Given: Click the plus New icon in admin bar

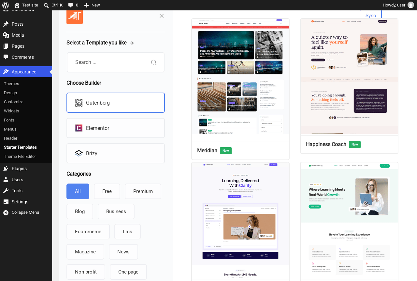Looking at the screenshot, I should click(86, 5).
